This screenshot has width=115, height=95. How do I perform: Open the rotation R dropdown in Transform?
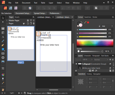point(97,87)
